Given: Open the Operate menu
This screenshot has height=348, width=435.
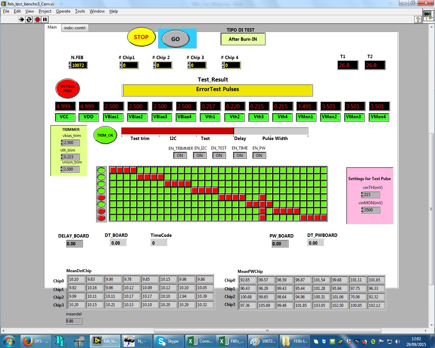Looking at the screenshot, I should tap(63, 11).
